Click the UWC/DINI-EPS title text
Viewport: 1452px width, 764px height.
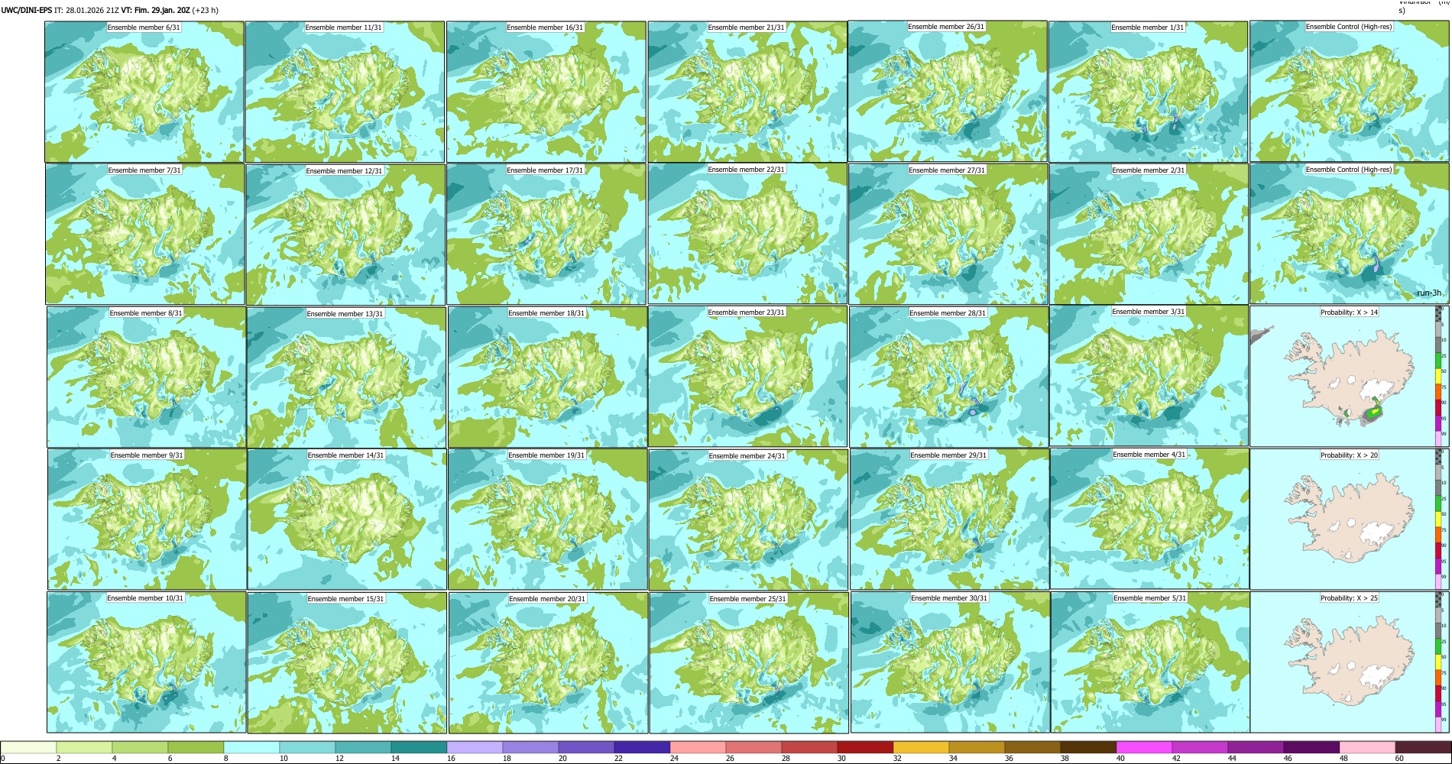pyautogui.click(x=27, y=10)
